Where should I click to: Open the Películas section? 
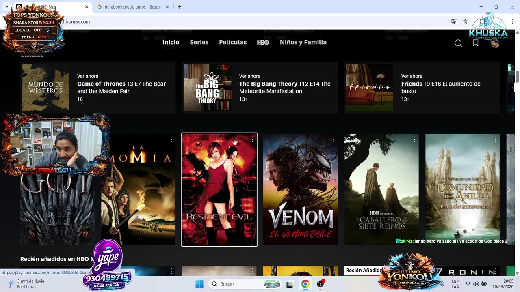coord(233,42)
